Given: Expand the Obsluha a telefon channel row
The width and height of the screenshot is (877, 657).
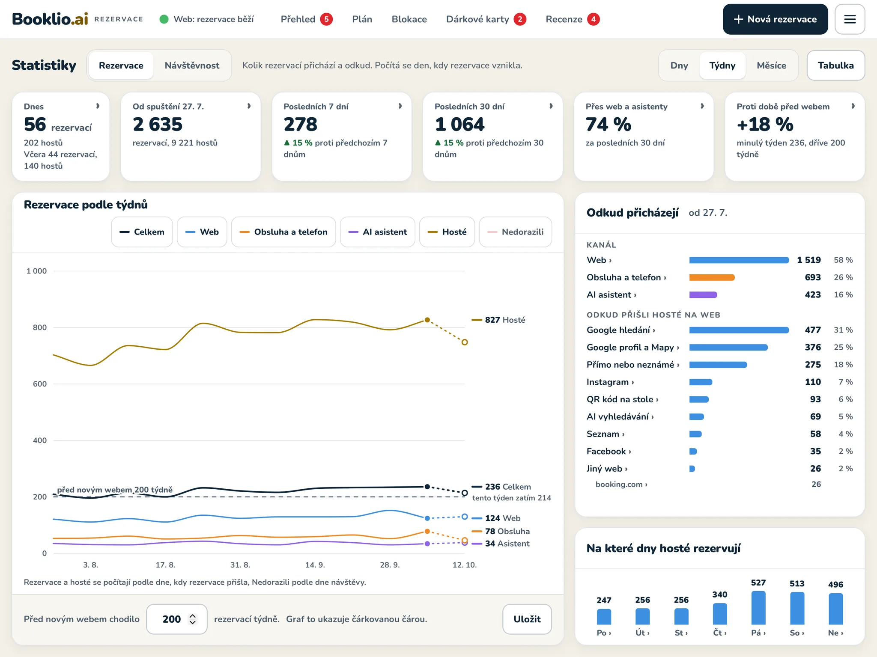Looking at the screenshot, I should point(719,277).
